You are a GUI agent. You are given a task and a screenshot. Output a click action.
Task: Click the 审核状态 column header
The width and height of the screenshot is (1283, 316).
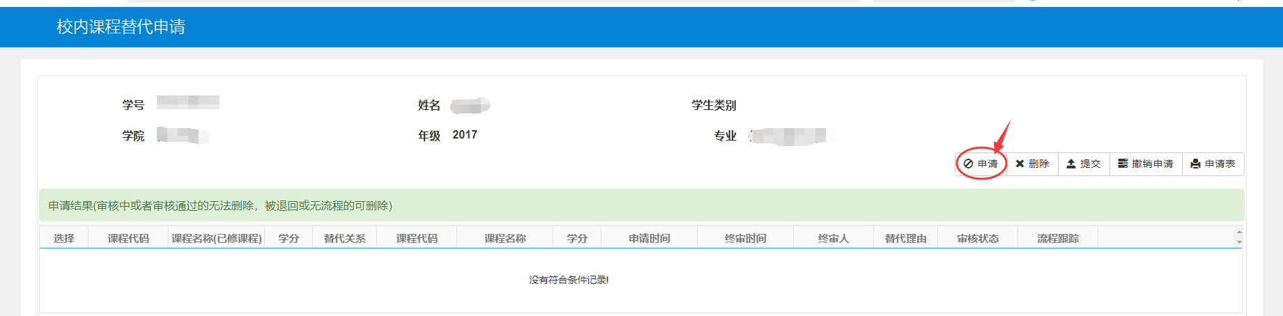[x=978, y=238]
